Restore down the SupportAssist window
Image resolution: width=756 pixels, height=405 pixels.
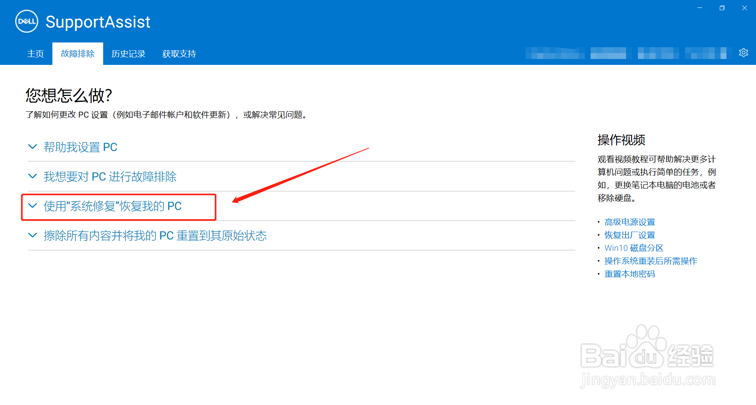[722, 8]
